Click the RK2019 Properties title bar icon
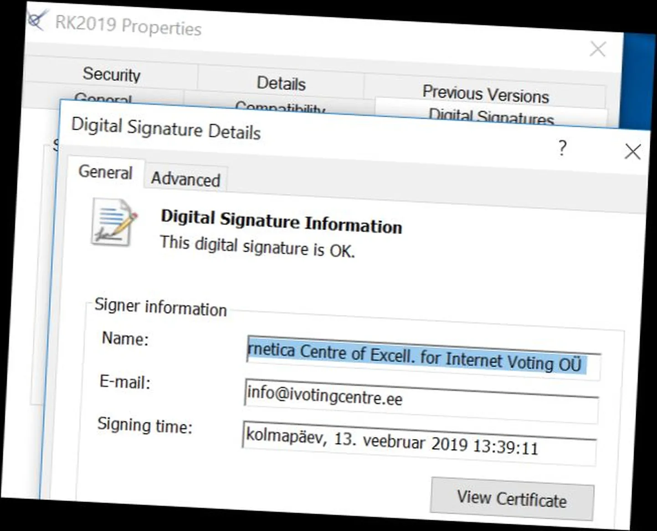The image size is (657, 531). point(36,20)
